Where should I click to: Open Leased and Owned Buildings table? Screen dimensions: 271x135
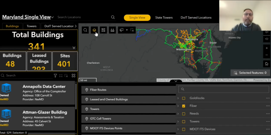[129, 99]
